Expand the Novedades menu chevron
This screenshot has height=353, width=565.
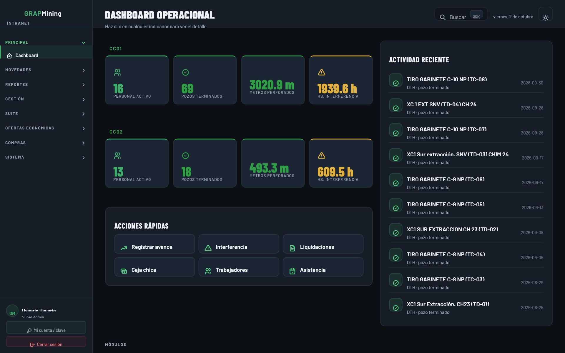pos(84,70)
